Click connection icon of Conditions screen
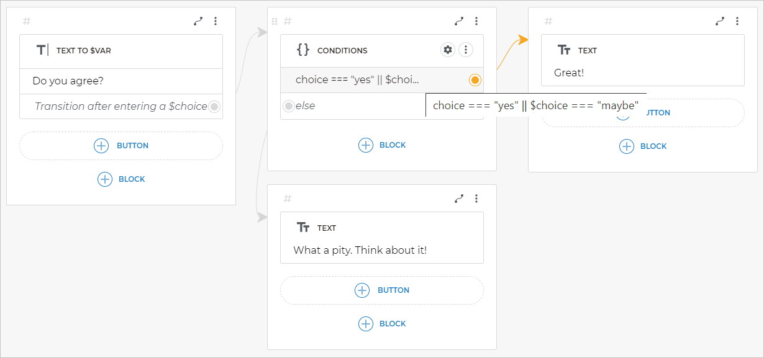Screen dimensions: 764x358 (x=459, y=21)
